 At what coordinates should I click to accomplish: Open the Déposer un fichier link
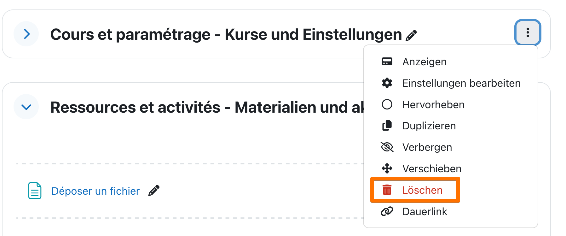[x=95, y=191]
